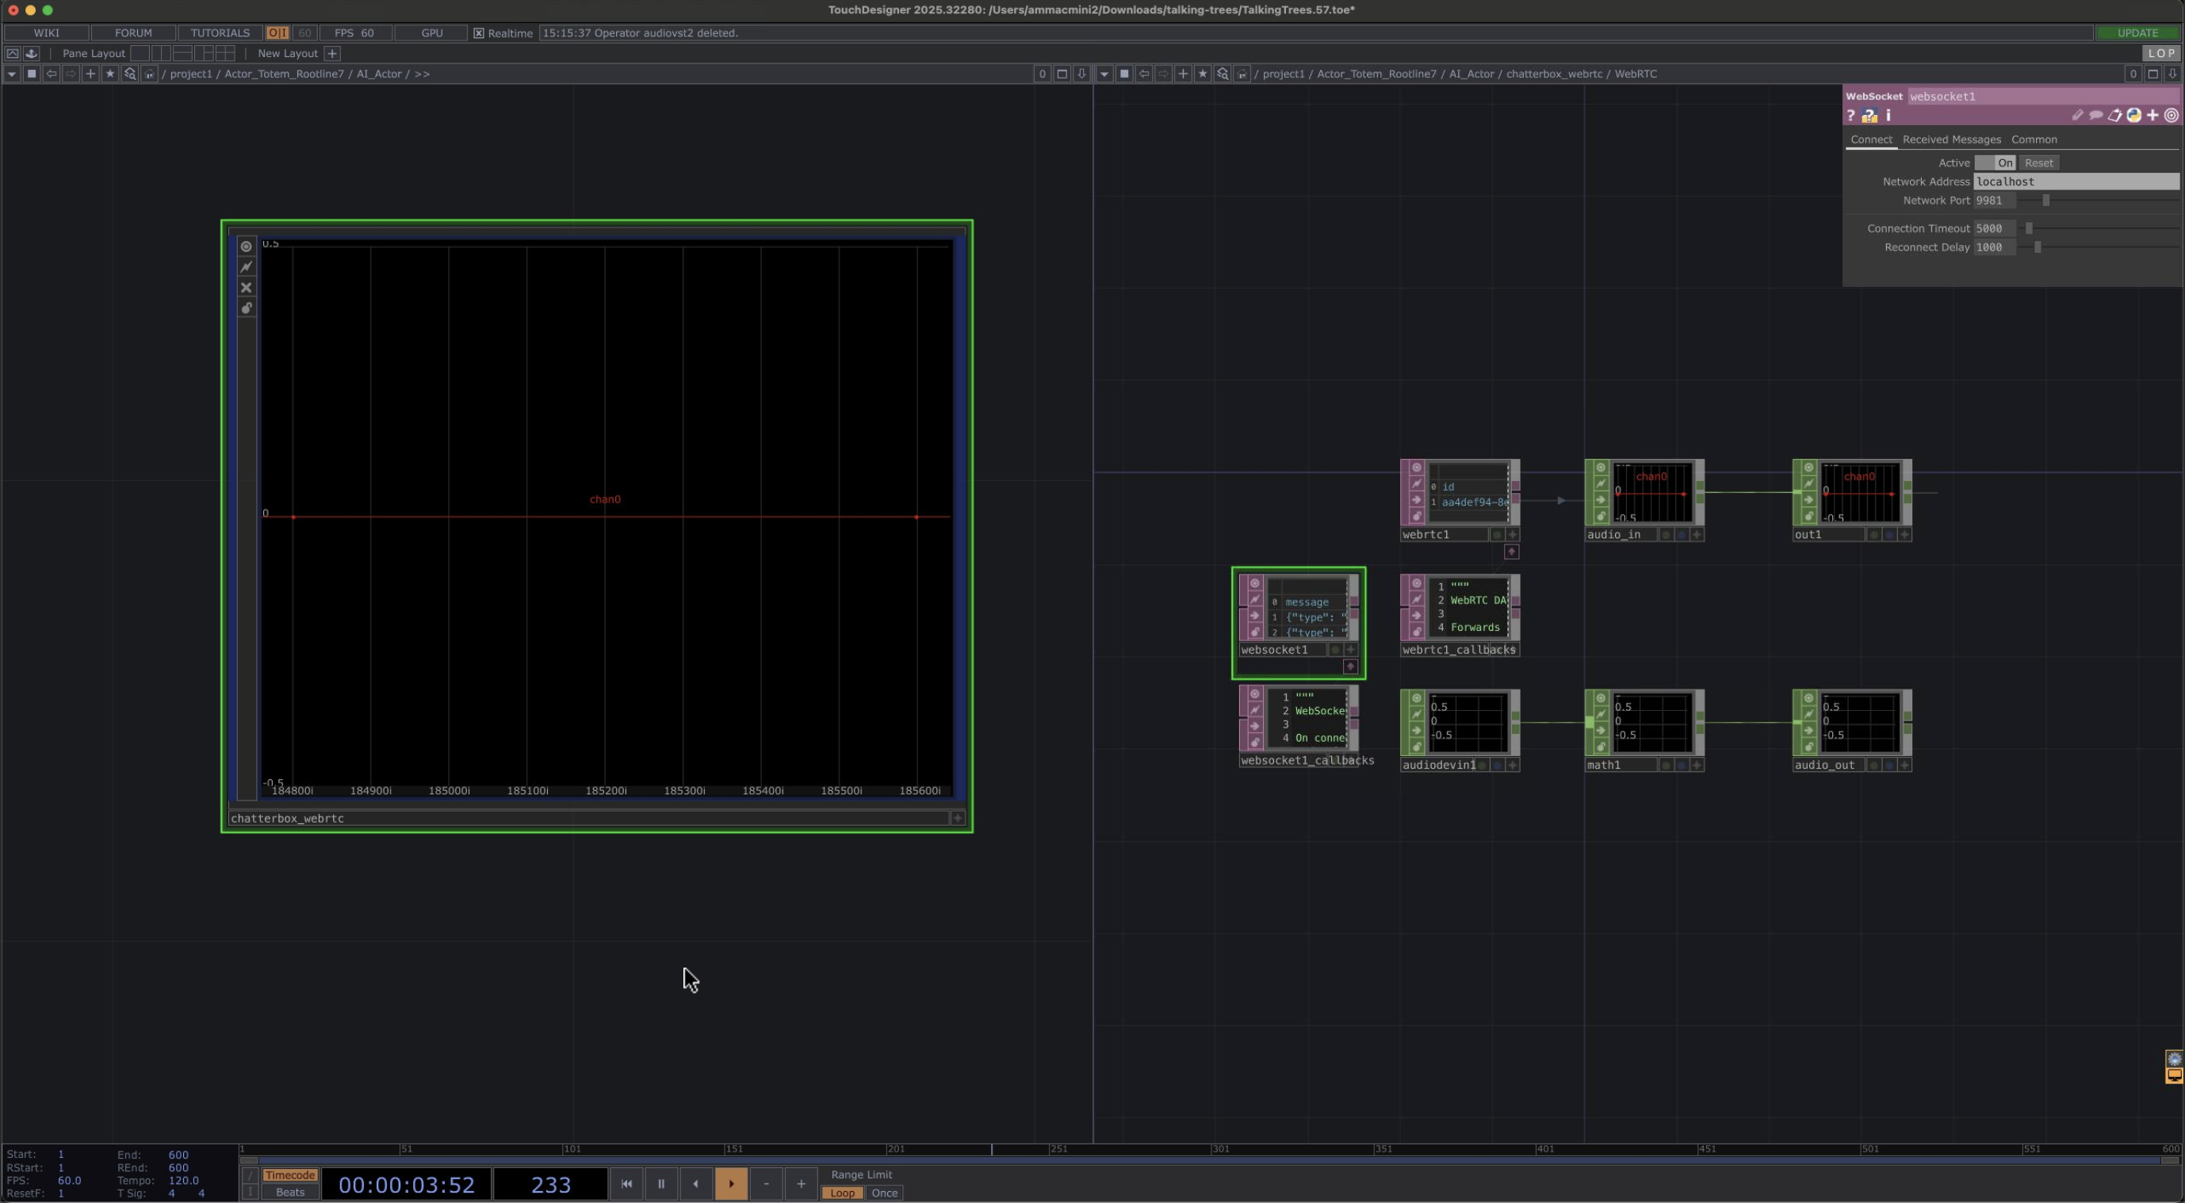Toggle lock flag on chatterbox_webrtc node
This screenshot has height=1203, width=2185.
point(246,307)
